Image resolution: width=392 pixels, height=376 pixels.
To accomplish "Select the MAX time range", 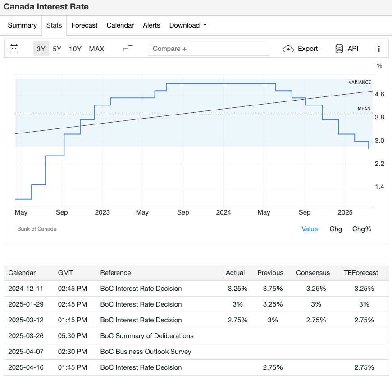I will point(96,49).
